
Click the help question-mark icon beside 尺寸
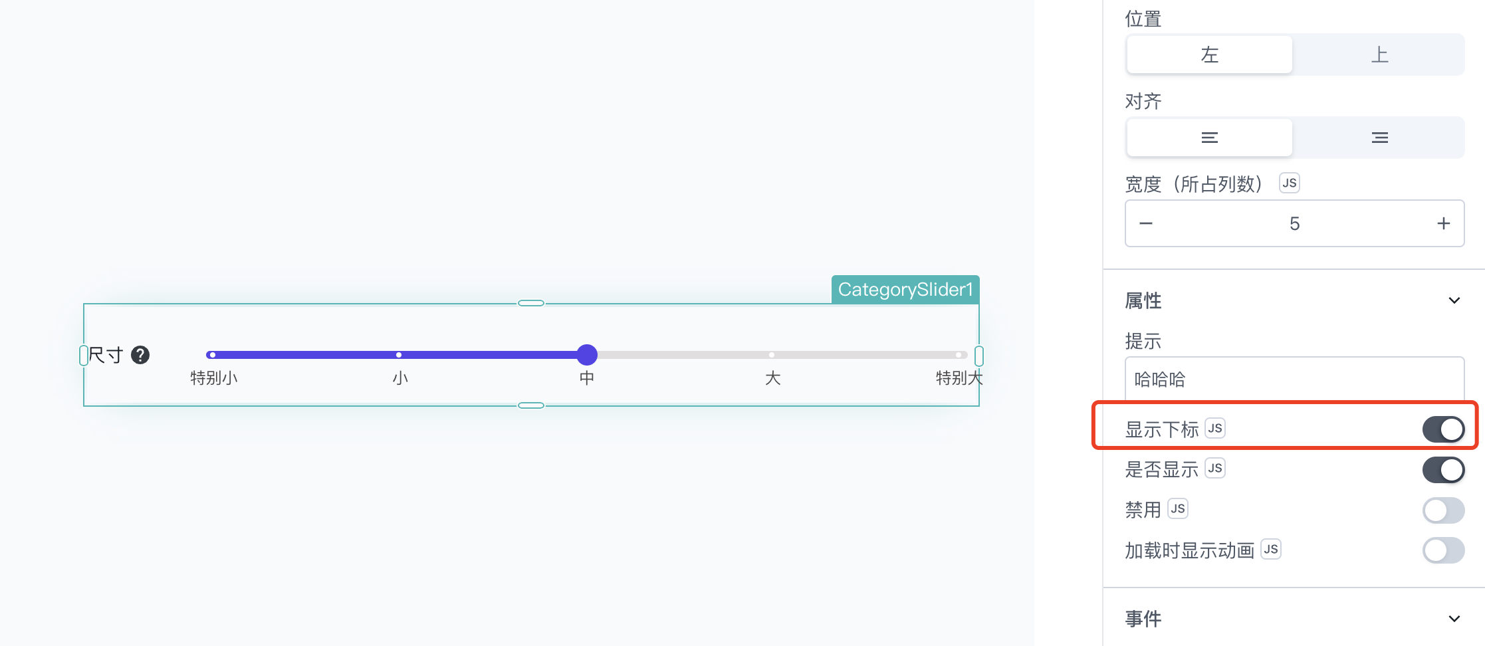coord(140,356)
